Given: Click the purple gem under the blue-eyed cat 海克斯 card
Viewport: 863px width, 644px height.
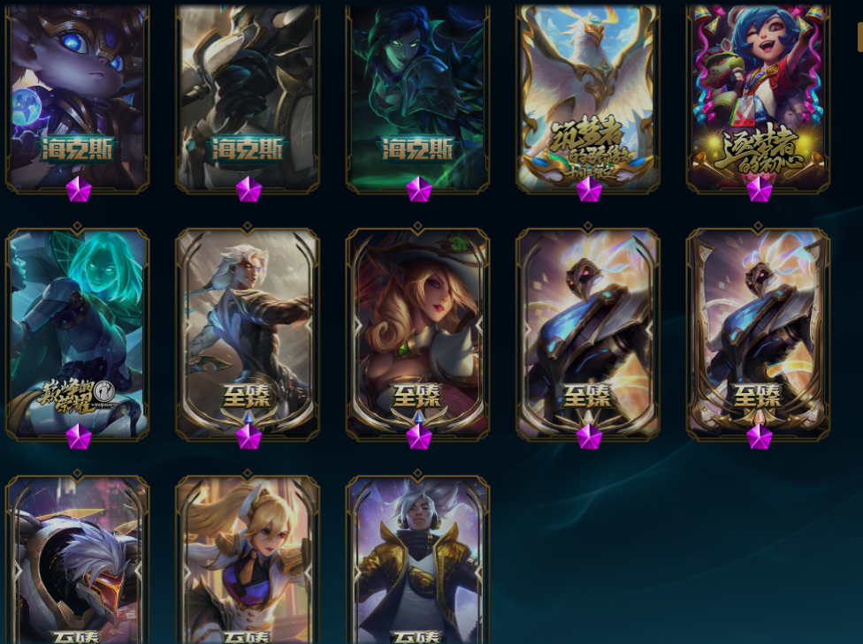Looking at the screenshot, I should click(78, 189).
